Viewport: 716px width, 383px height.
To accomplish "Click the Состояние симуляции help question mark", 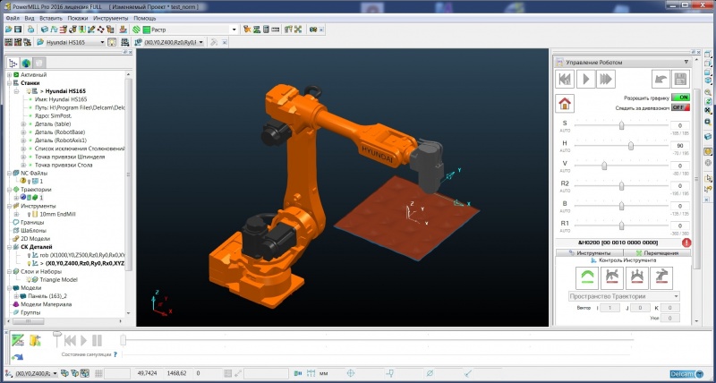I will [115, 354].
